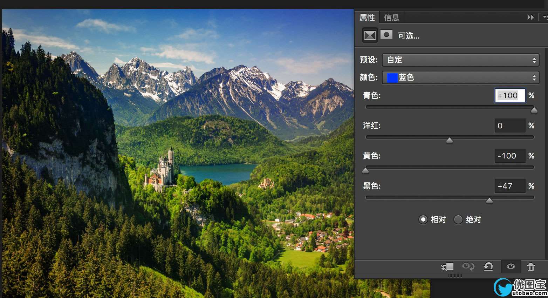Switch to the 信息 tab
This screenshot has height=298, width=548.
[392, 18]
